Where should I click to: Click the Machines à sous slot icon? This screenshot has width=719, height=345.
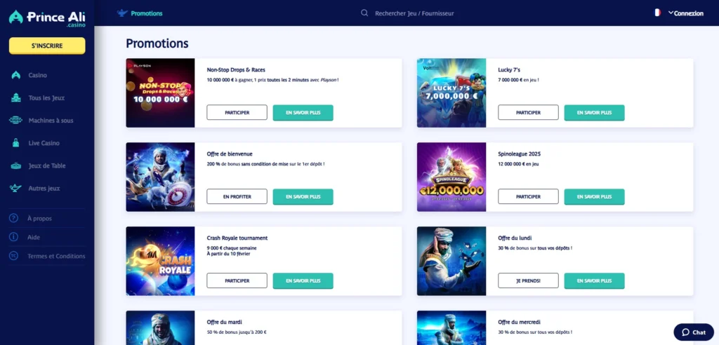pos(15,121)
